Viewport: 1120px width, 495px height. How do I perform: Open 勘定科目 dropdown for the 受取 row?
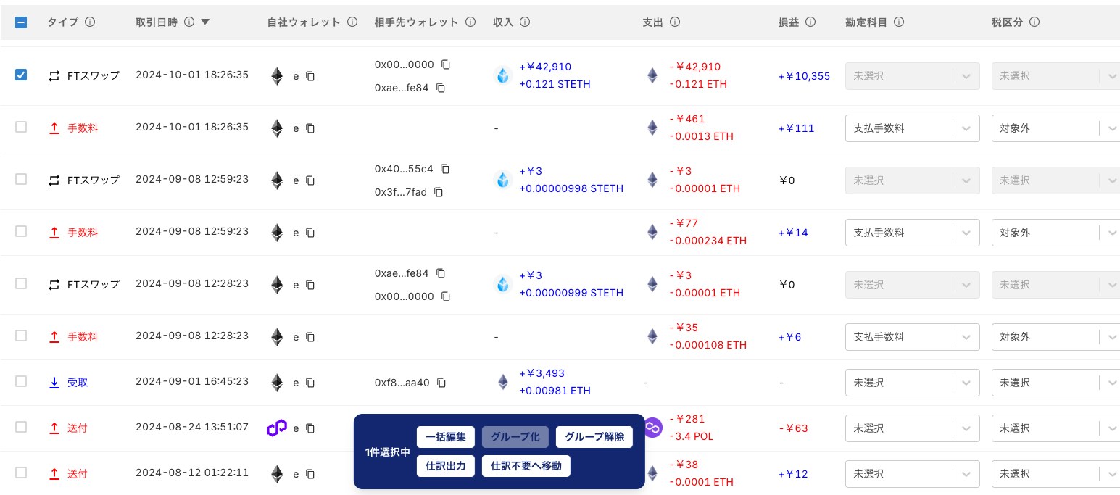(912, 383)
